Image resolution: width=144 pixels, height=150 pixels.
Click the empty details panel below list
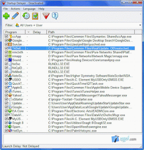pos(73,139)
